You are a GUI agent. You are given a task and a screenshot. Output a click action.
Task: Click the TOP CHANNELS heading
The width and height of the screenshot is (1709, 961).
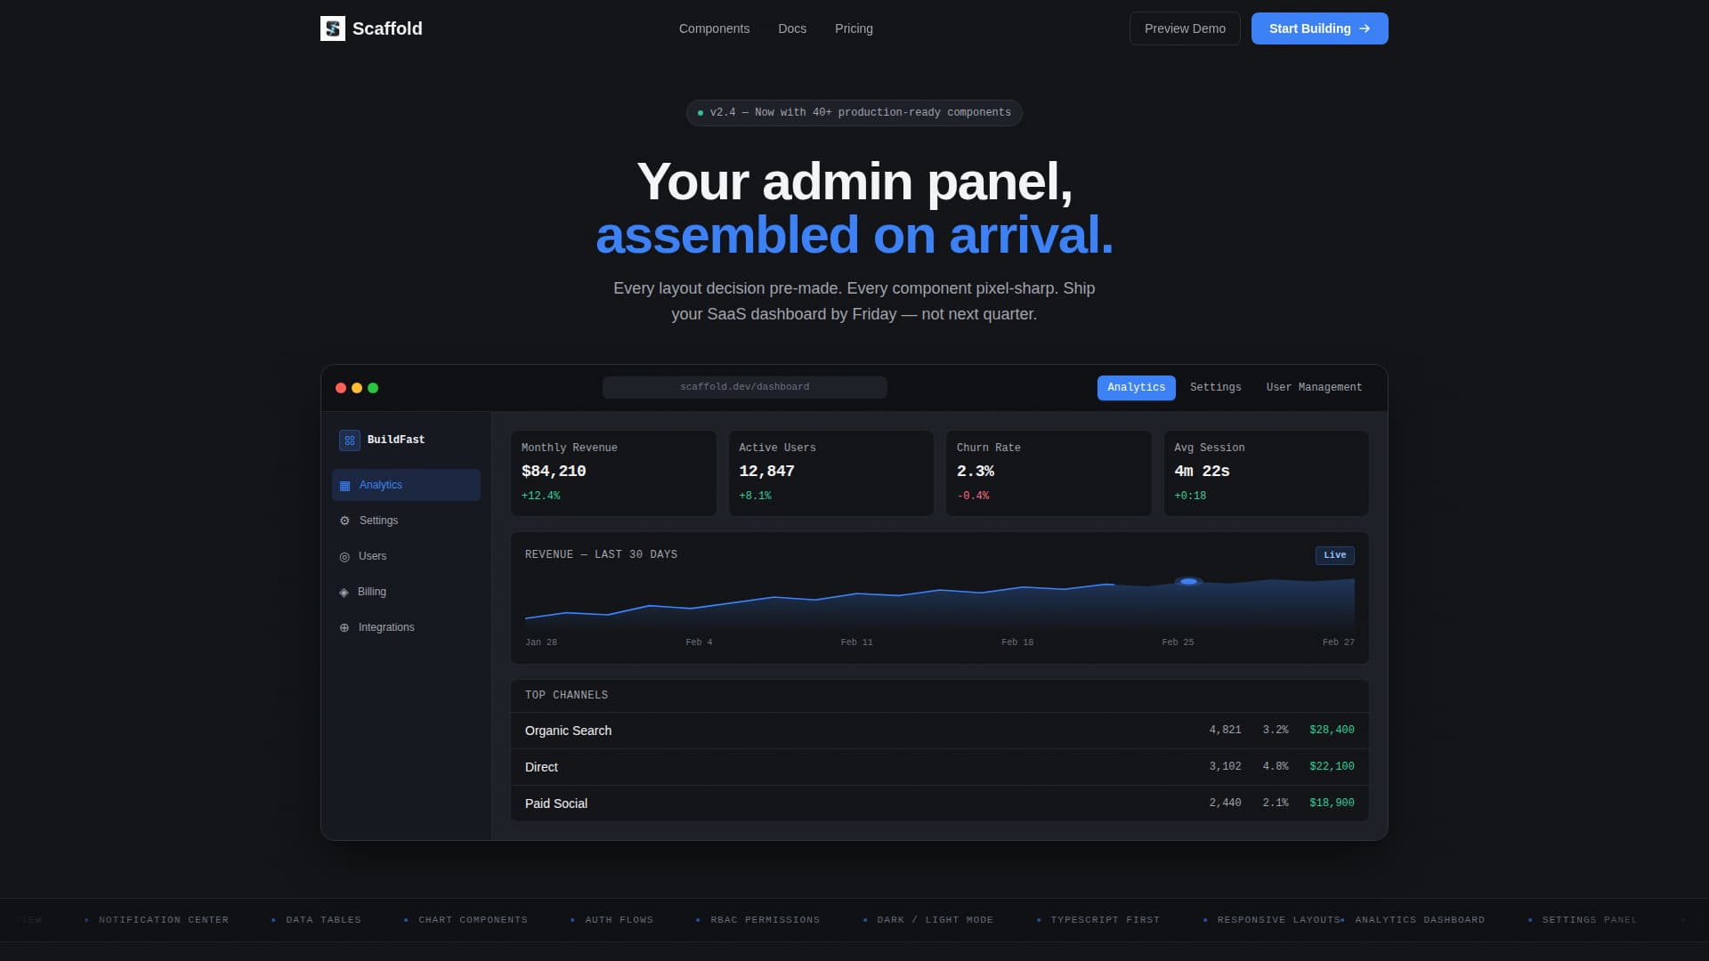tap(566, 696)
